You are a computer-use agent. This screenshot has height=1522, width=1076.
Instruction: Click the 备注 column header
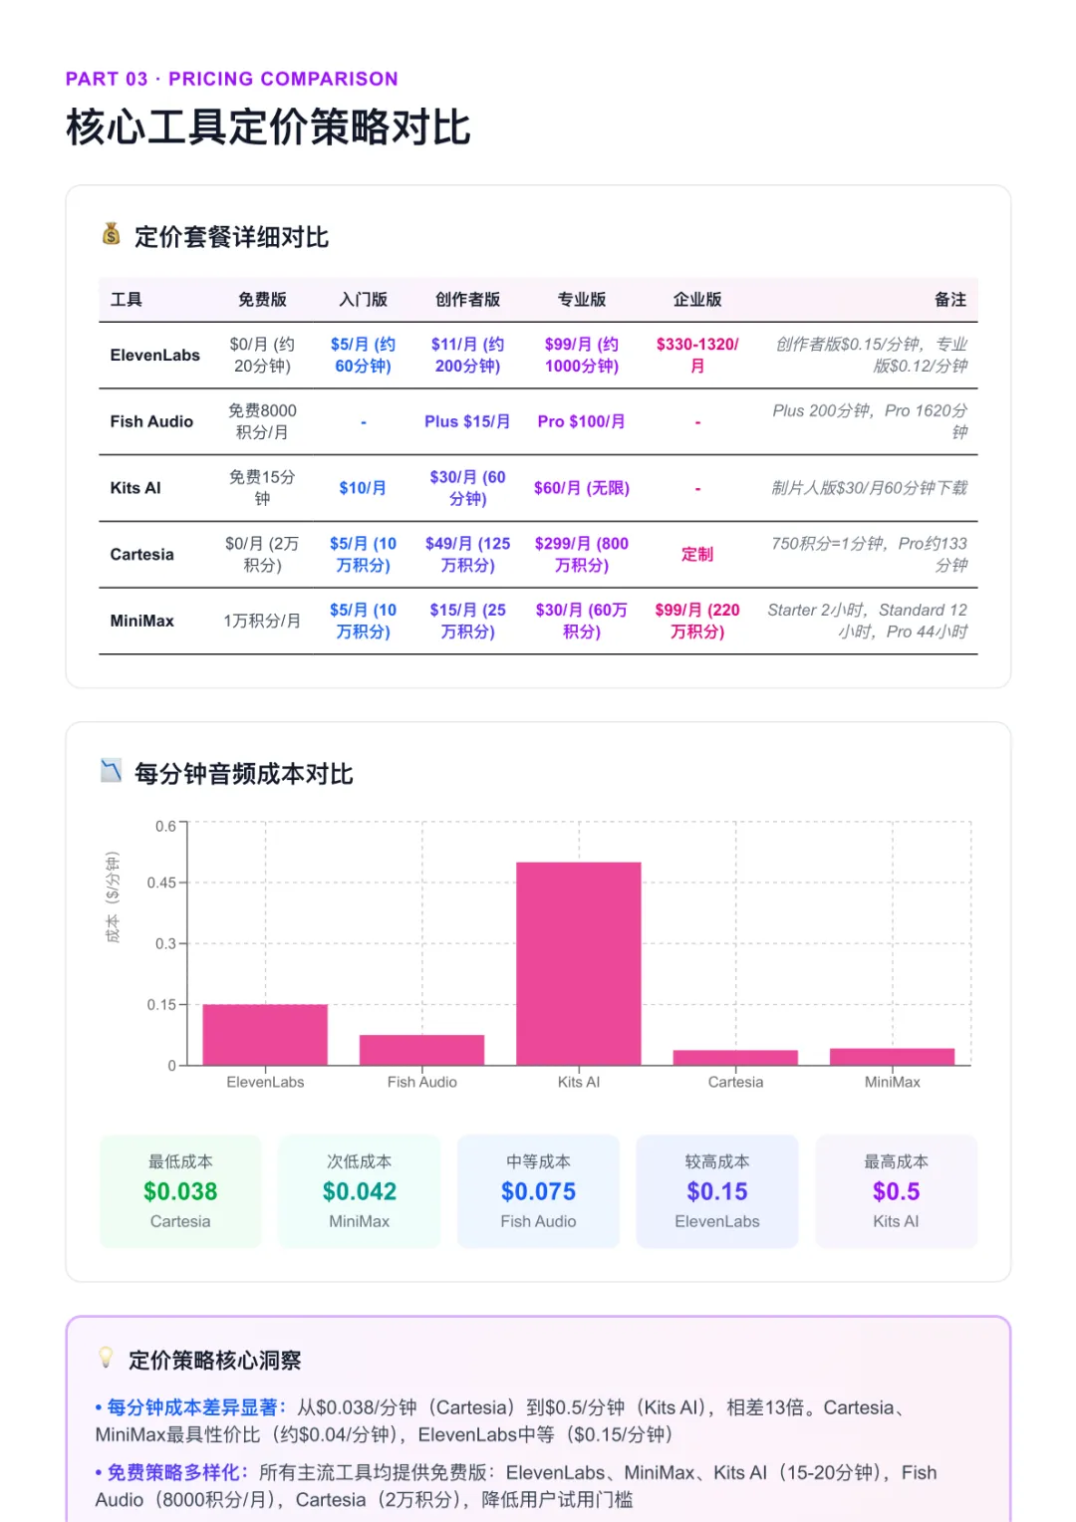(x=950, y=300)
